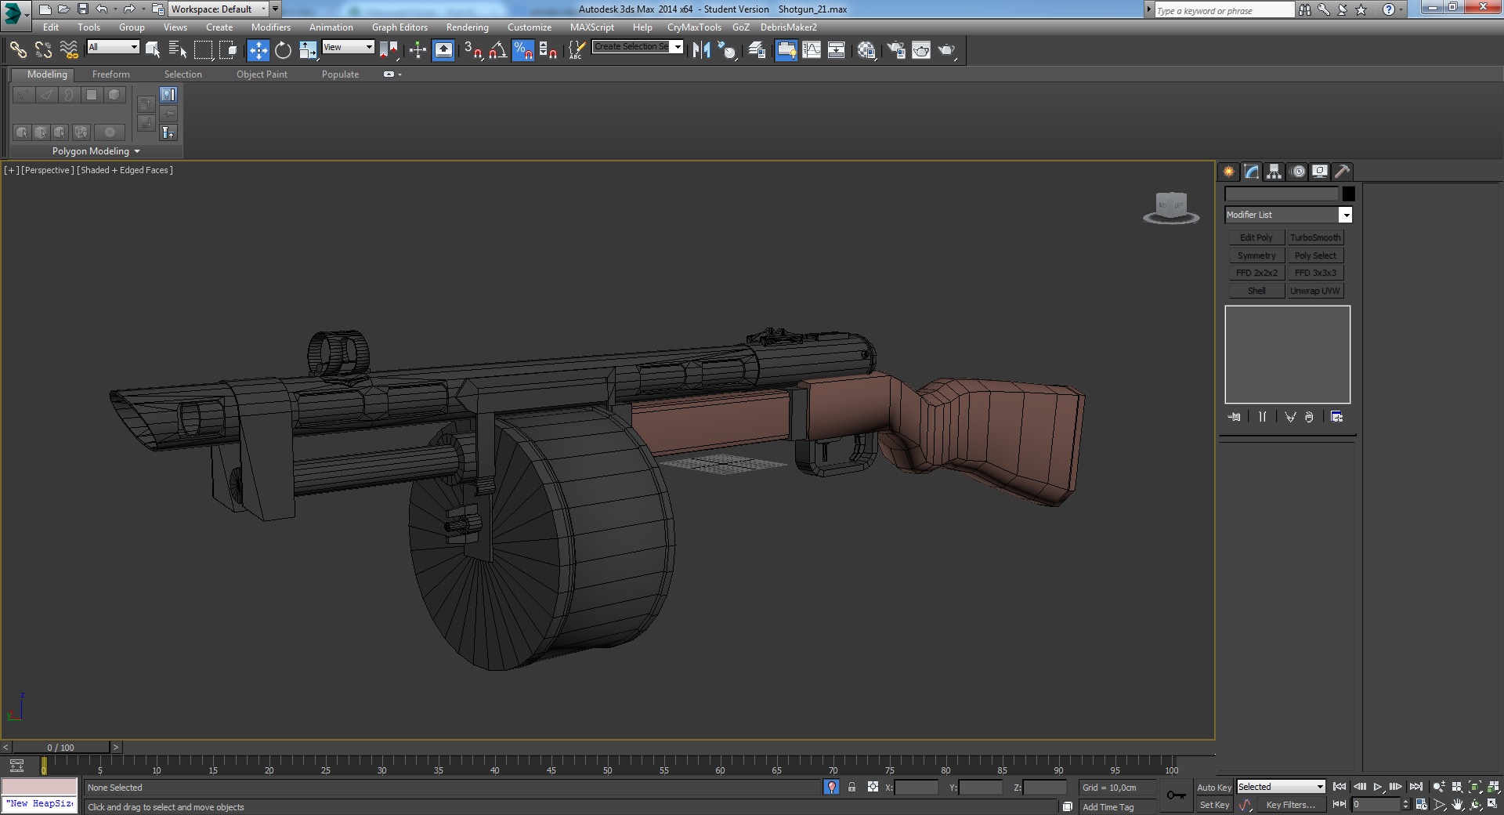The height and width of the screenshot is (815, 1504).
Task: Open the MAXScript menu
Action: [592, 27]
